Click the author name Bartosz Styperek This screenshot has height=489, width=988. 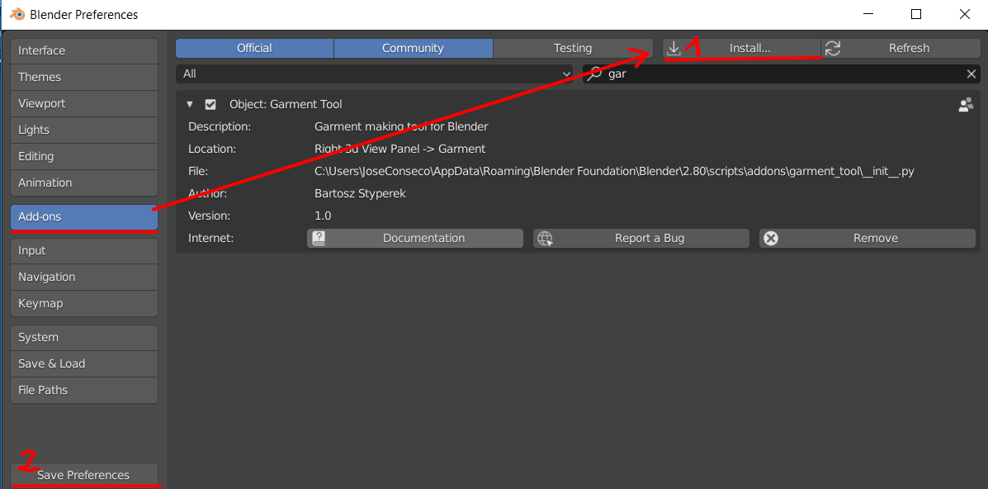360,194
